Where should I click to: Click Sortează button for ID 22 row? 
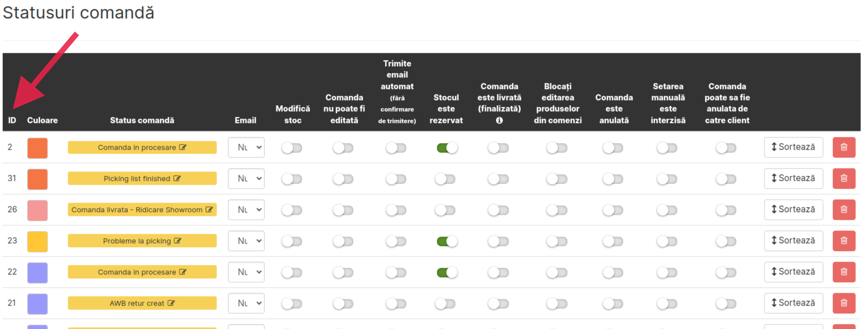[x=793, y=272]
